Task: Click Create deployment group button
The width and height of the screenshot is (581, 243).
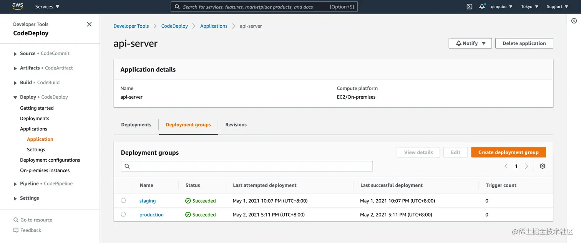Action: click(x=508, y=152)
